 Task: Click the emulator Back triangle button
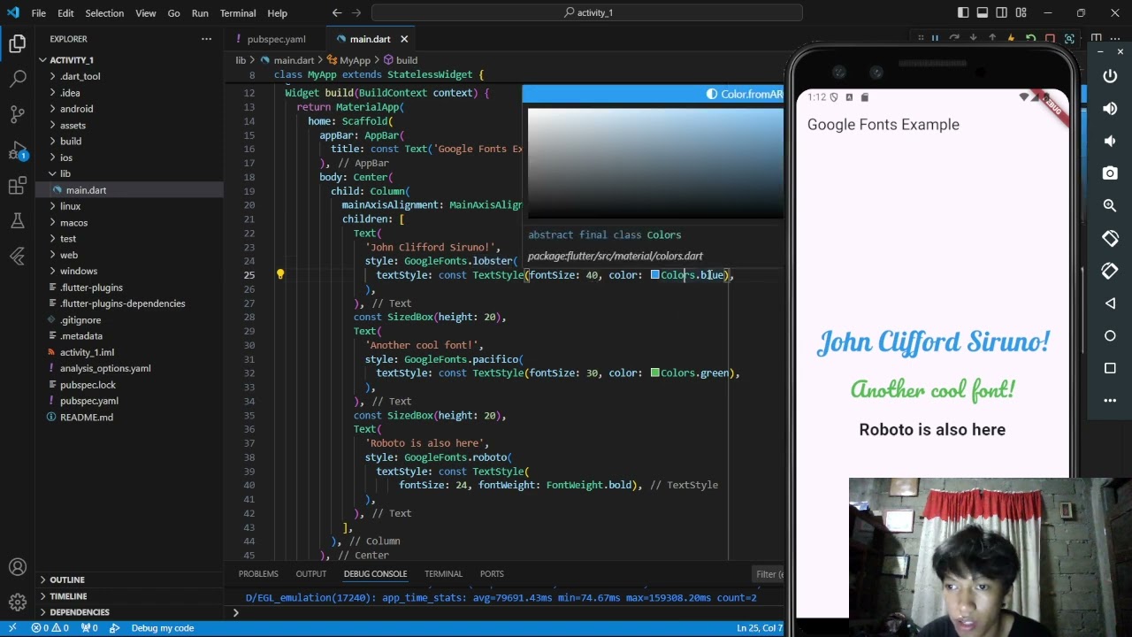(x=1110, y=303)
